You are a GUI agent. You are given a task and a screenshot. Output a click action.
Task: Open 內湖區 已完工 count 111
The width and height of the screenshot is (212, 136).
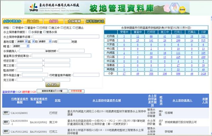pos(178,53)
